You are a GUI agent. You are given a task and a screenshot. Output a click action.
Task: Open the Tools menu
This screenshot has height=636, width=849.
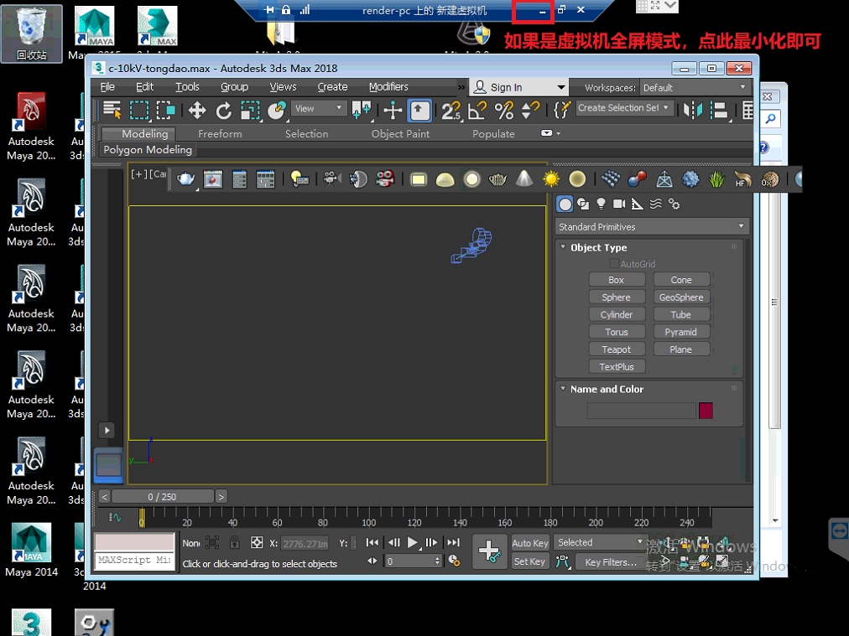tap(187, 87)
